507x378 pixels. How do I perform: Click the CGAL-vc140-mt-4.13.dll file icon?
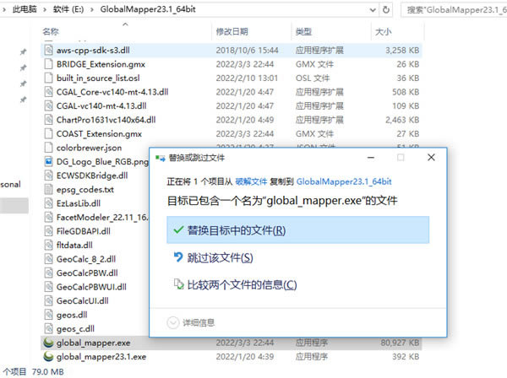pyautogui.click(x=48, y=105)
